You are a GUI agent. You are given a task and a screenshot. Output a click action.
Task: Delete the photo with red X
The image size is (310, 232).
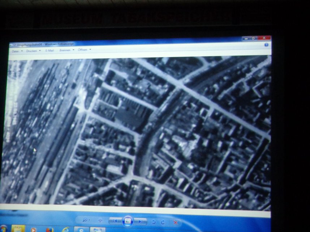point(176,223)
